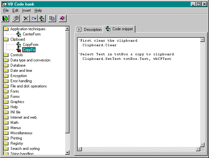Click the blue curved arrow toolbar icon
This screenshot has width=209, height=158.
[34, 19]
